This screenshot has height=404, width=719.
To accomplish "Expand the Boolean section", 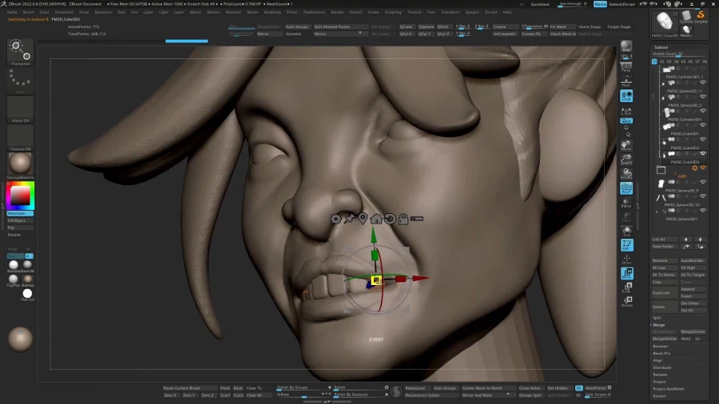I will tap(661, 346).
